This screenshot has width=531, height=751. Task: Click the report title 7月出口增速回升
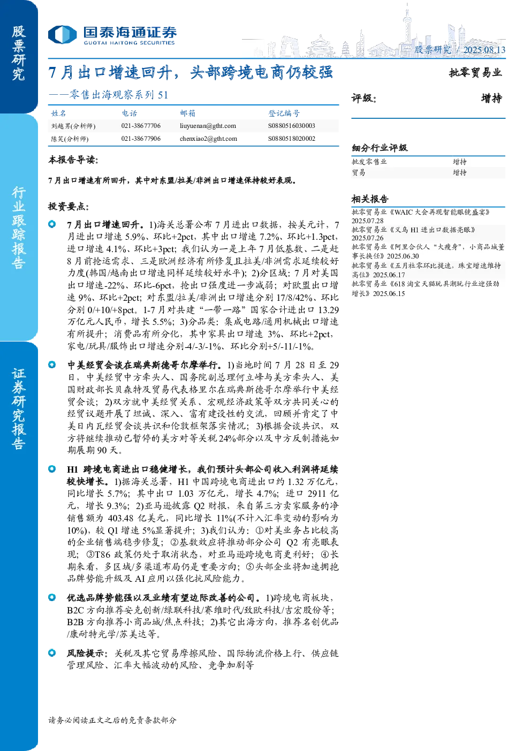click(x=191, y=72)
